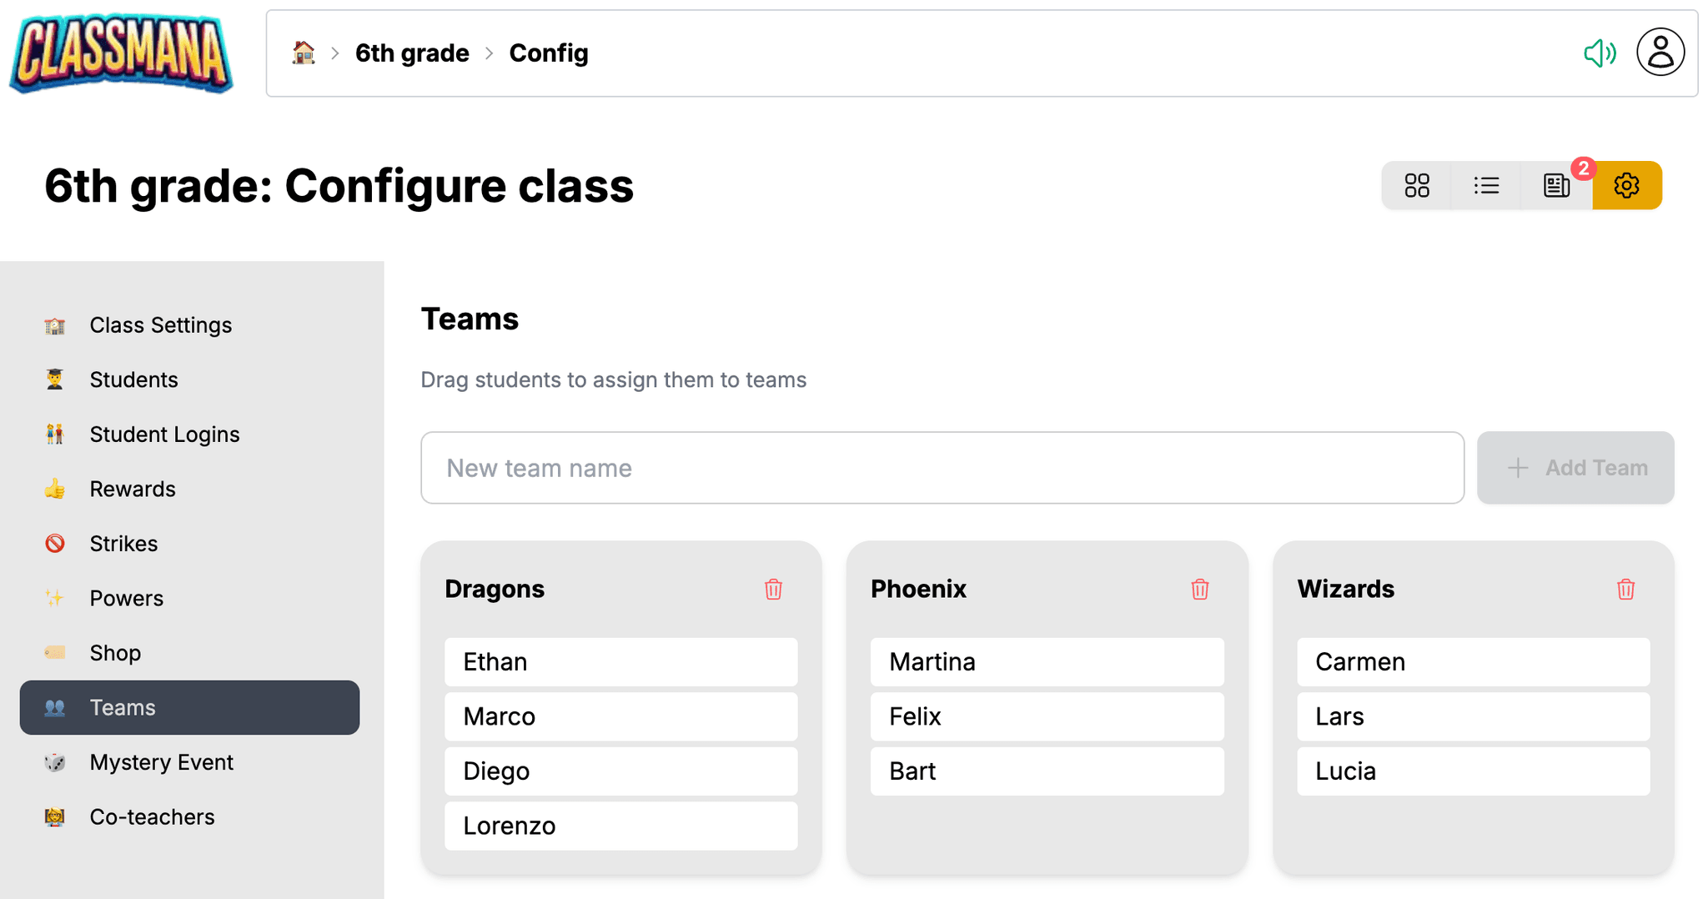The image size is (1708, 899).
Task: Click the home icon in the breadcrumb
Action: pos(304,52)
